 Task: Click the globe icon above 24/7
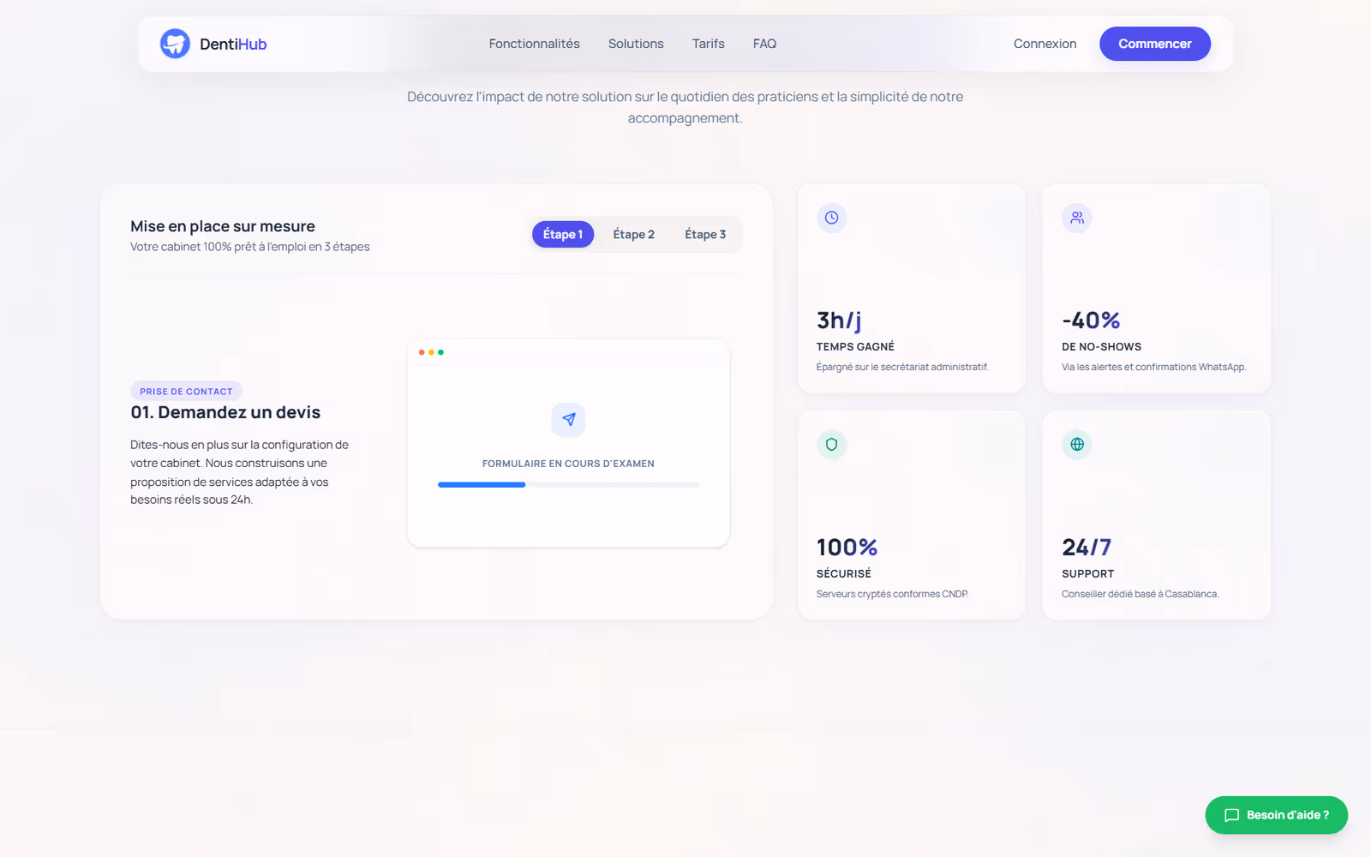1077,444
